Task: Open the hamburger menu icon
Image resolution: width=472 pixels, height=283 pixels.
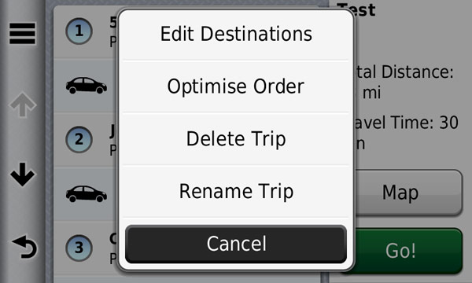Action: [x=22, y=33]
